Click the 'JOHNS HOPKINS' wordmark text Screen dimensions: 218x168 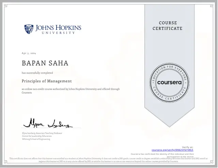(x=58, y=28)
